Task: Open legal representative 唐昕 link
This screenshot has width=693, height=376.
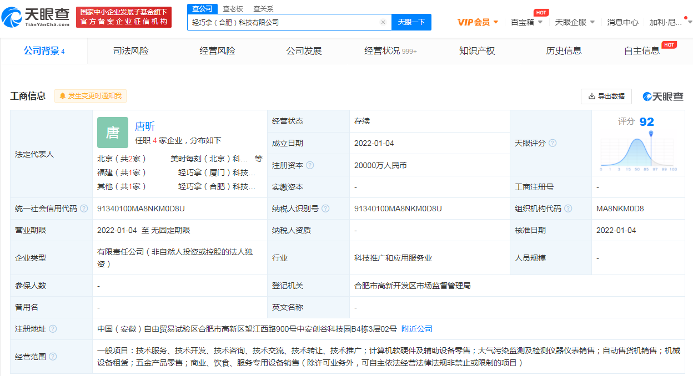Action: (145, 126)
